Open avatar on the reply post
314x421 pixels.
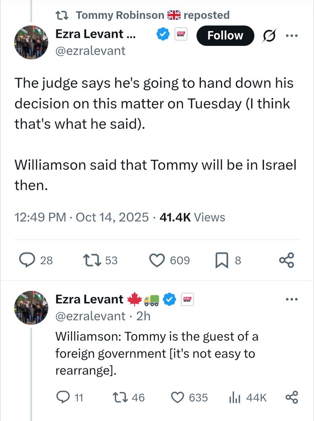[32, 307]
